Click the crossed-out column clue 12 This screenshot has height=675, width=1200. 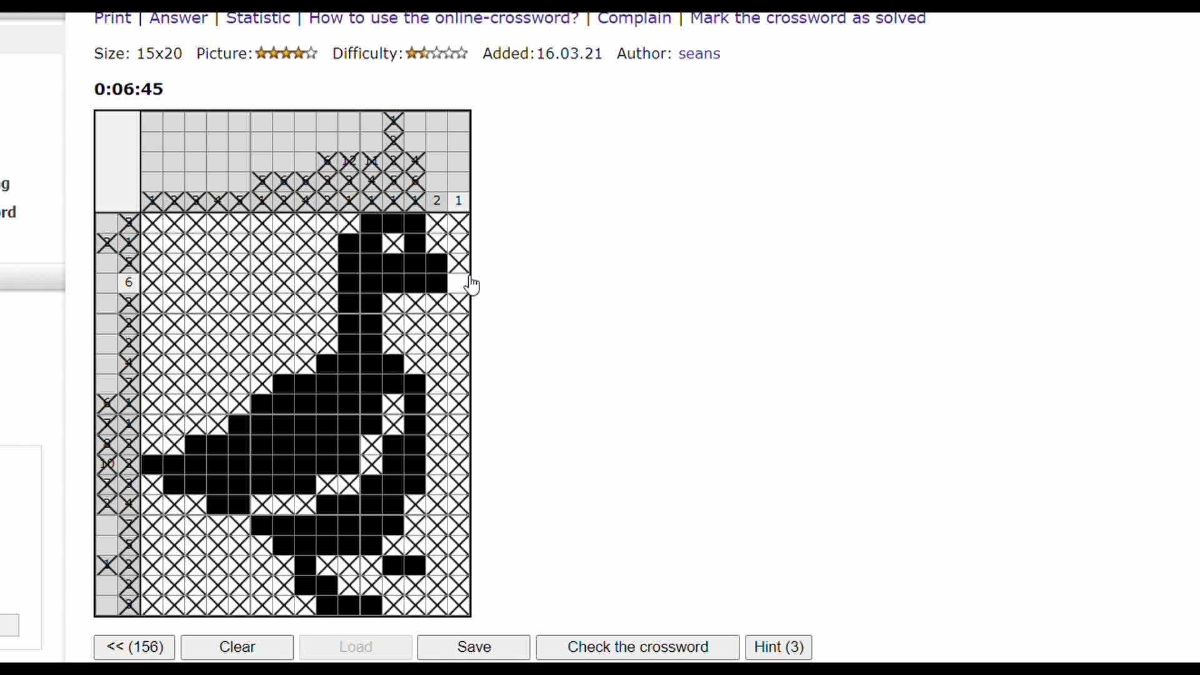pos(349,161)
